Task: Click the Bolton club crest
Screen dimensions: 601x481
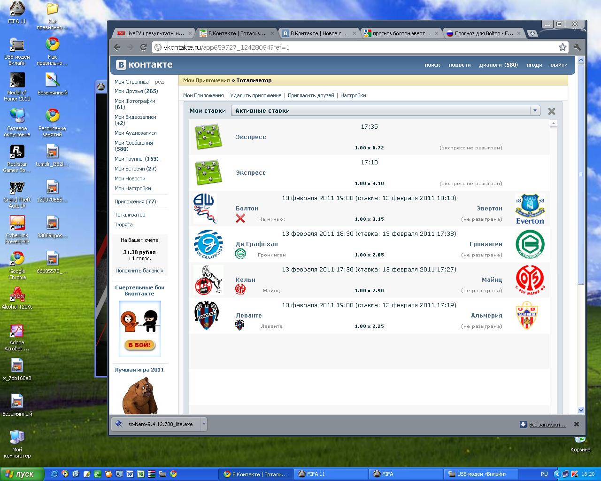Action: [205, 208]
